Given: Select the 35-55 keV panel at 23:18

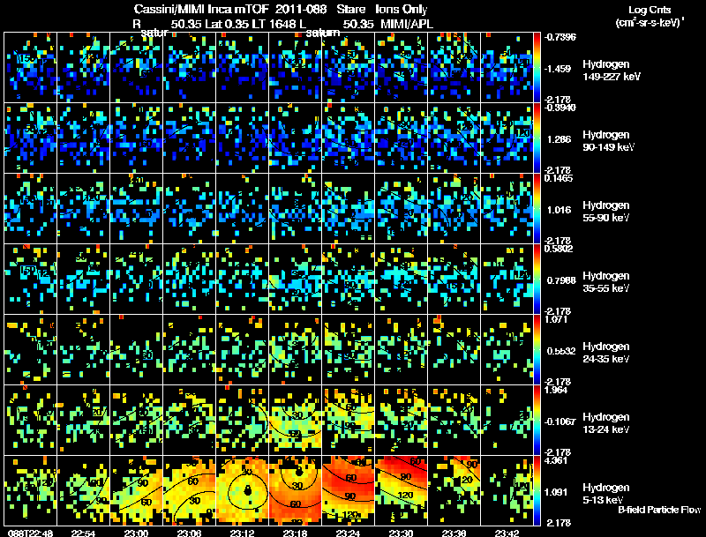Looking at the screenshot, I should [295, 279].
